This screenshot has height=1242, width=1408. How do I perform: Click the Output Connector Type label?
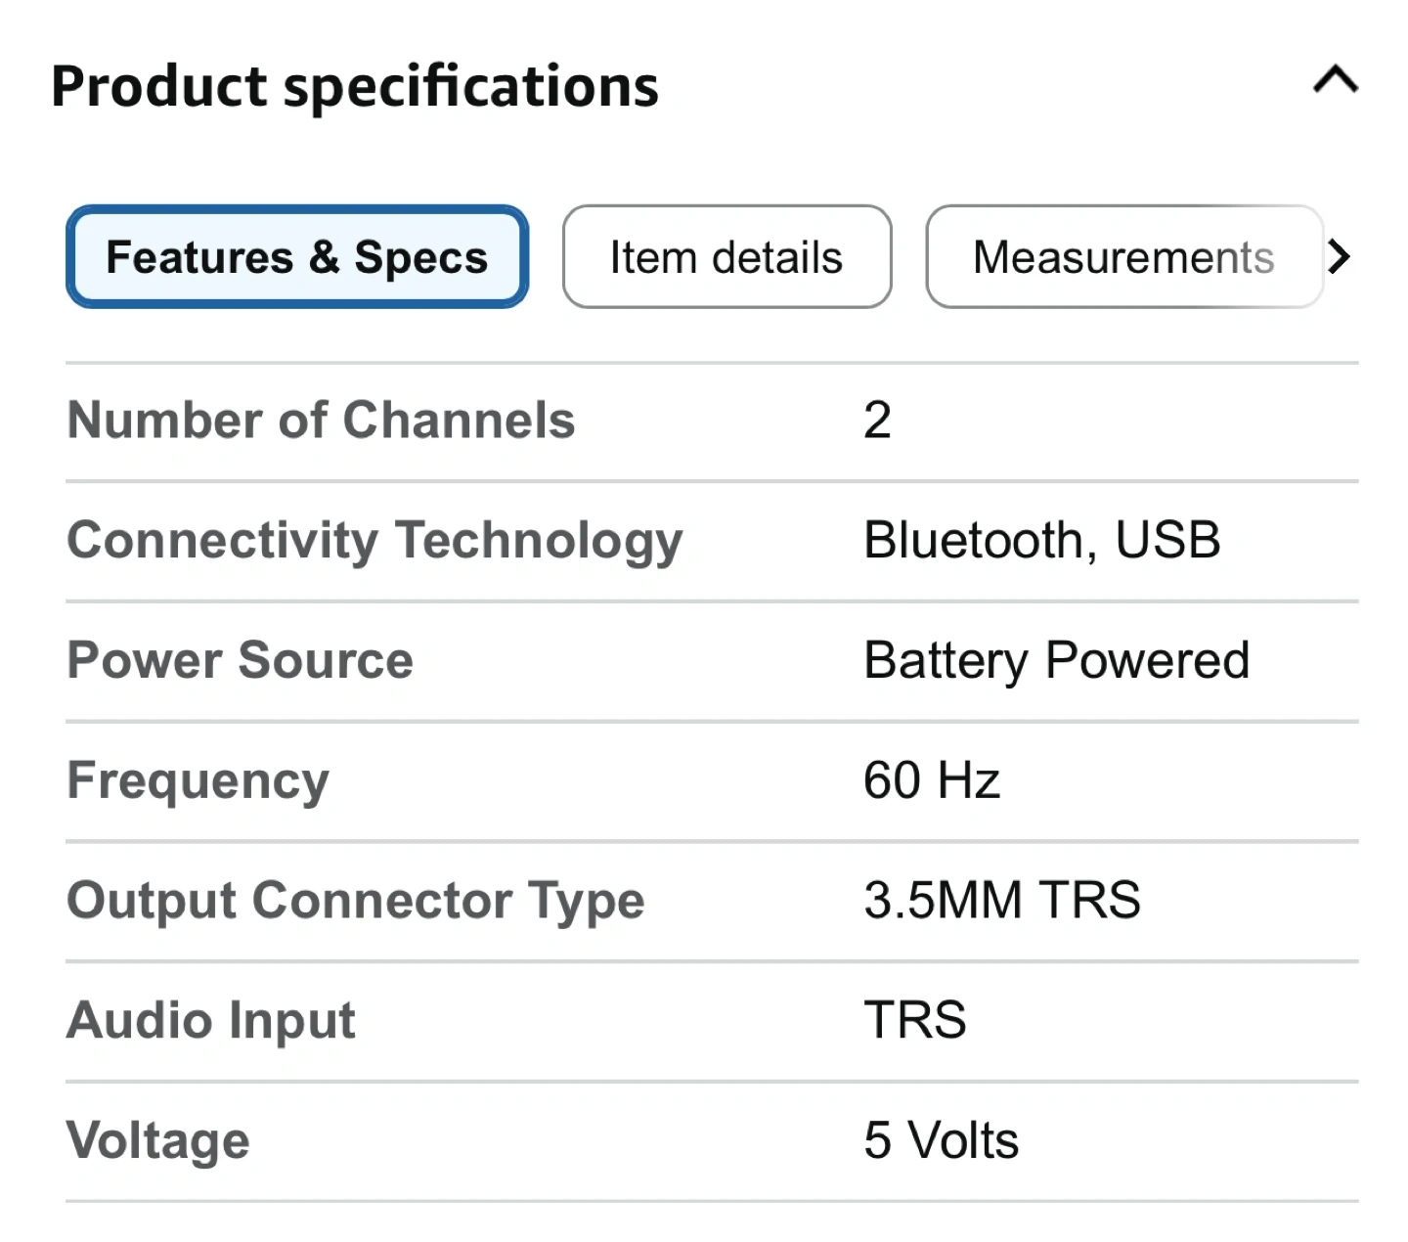pos(356,901)
